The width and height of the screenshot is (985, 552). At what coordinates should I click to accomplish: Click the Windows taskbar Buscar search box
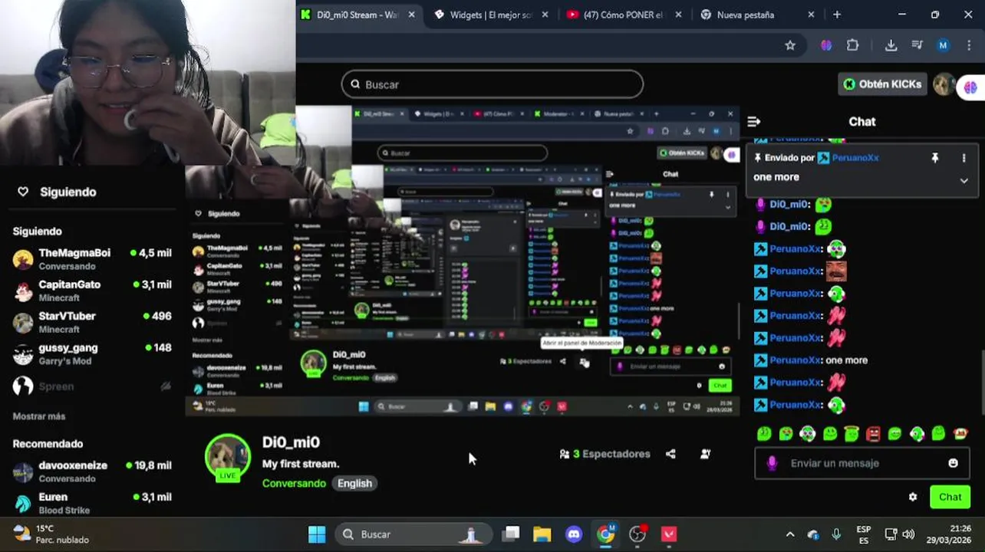pyautogui.click(x=415, y=534)
